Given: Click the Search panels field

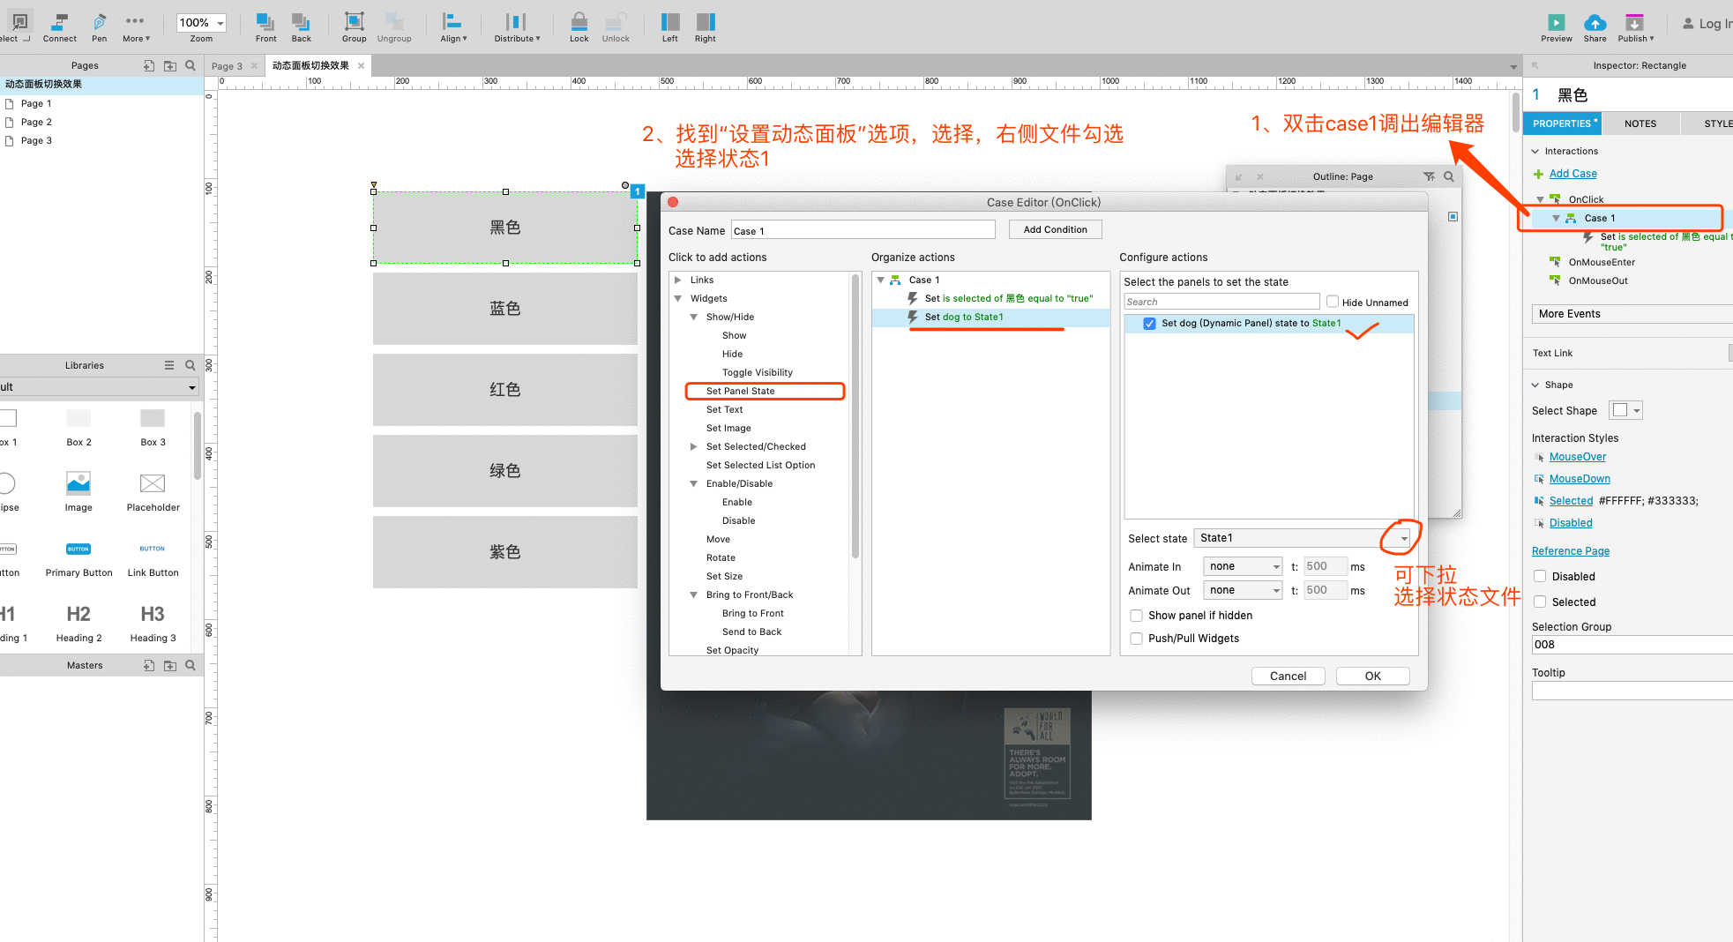Looking at the screenshot, I should click(1221, 302).
